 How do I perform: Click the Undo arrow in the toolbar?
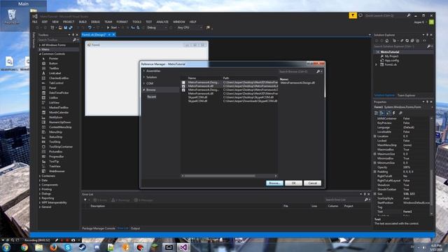pos(90,28)
